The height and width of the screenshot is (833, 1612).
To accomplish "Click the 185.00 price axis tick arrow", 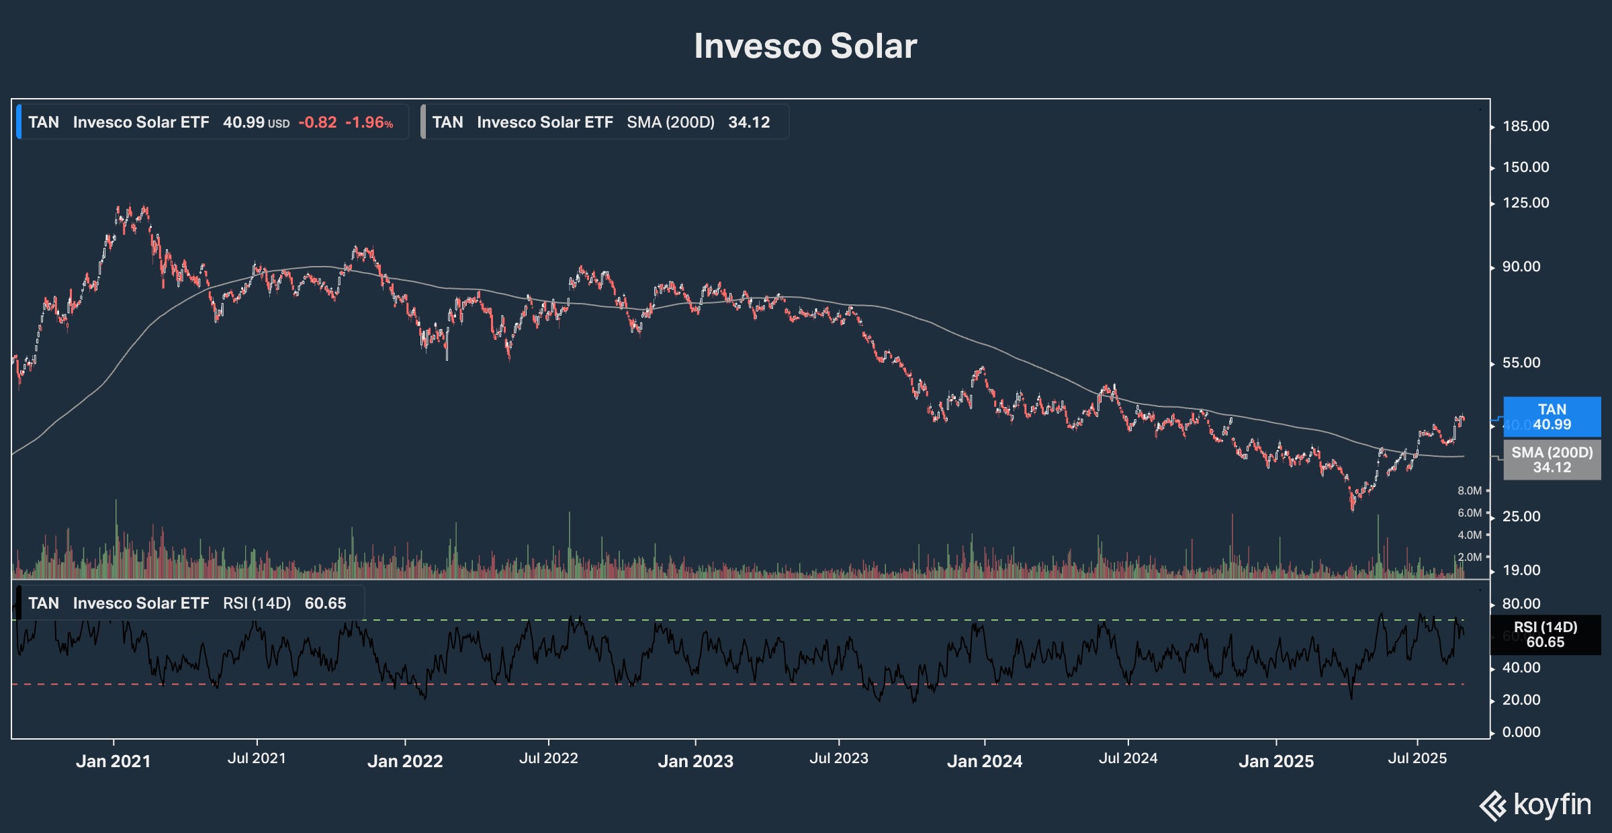I will 1492,126.
